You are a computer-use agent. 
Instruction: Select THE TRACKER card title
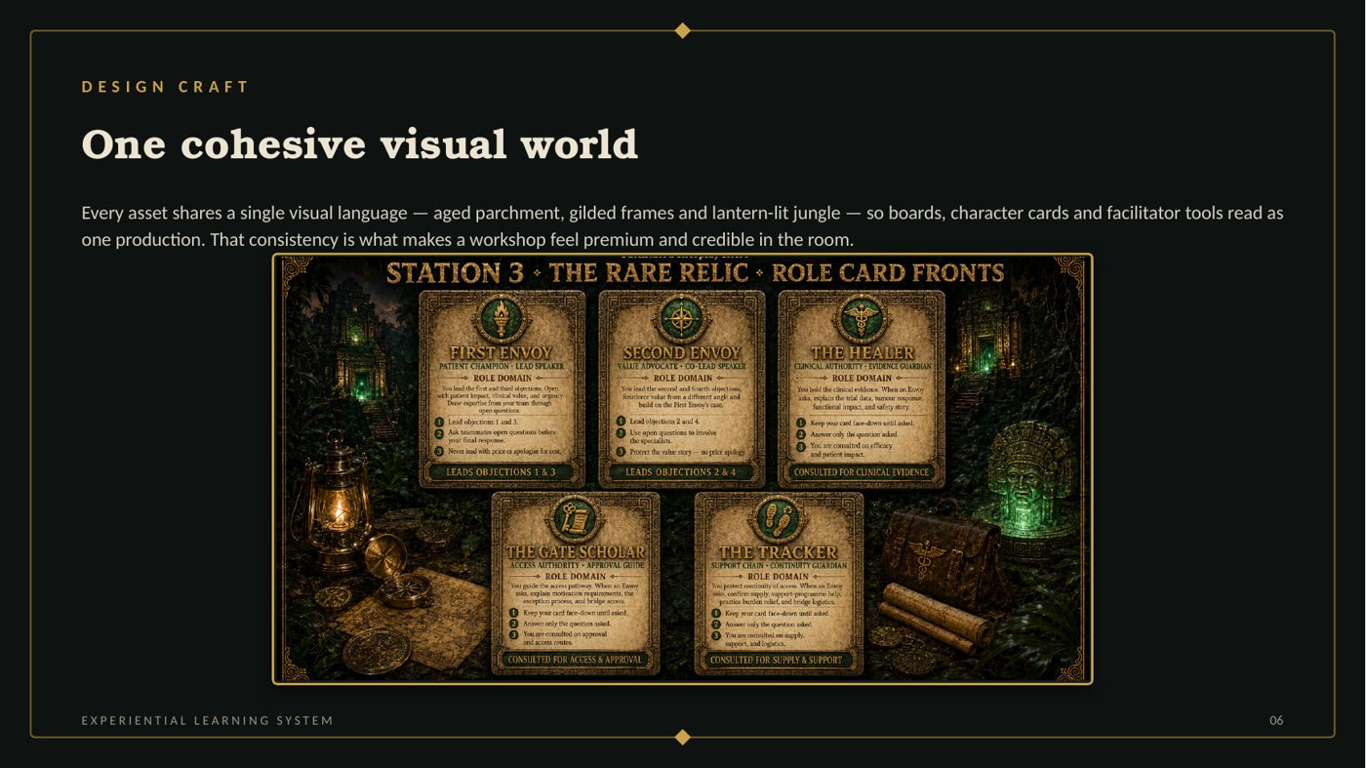click(778, 552)
